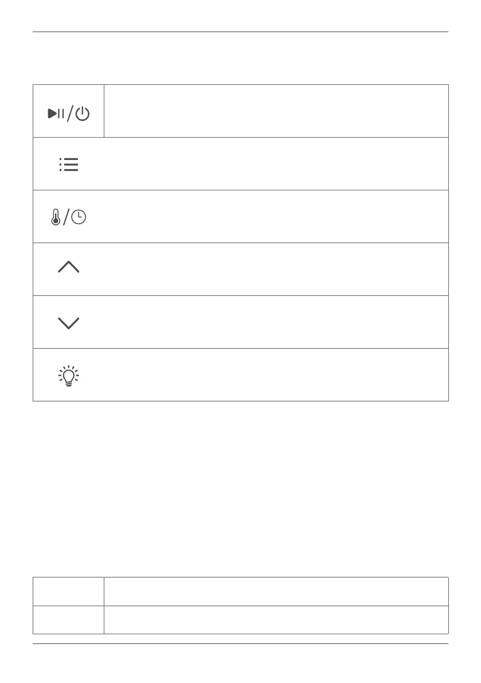This screenshot has width=481, height=683.
Task: Select the clock timer icon
Action: [x=79, y=218]
